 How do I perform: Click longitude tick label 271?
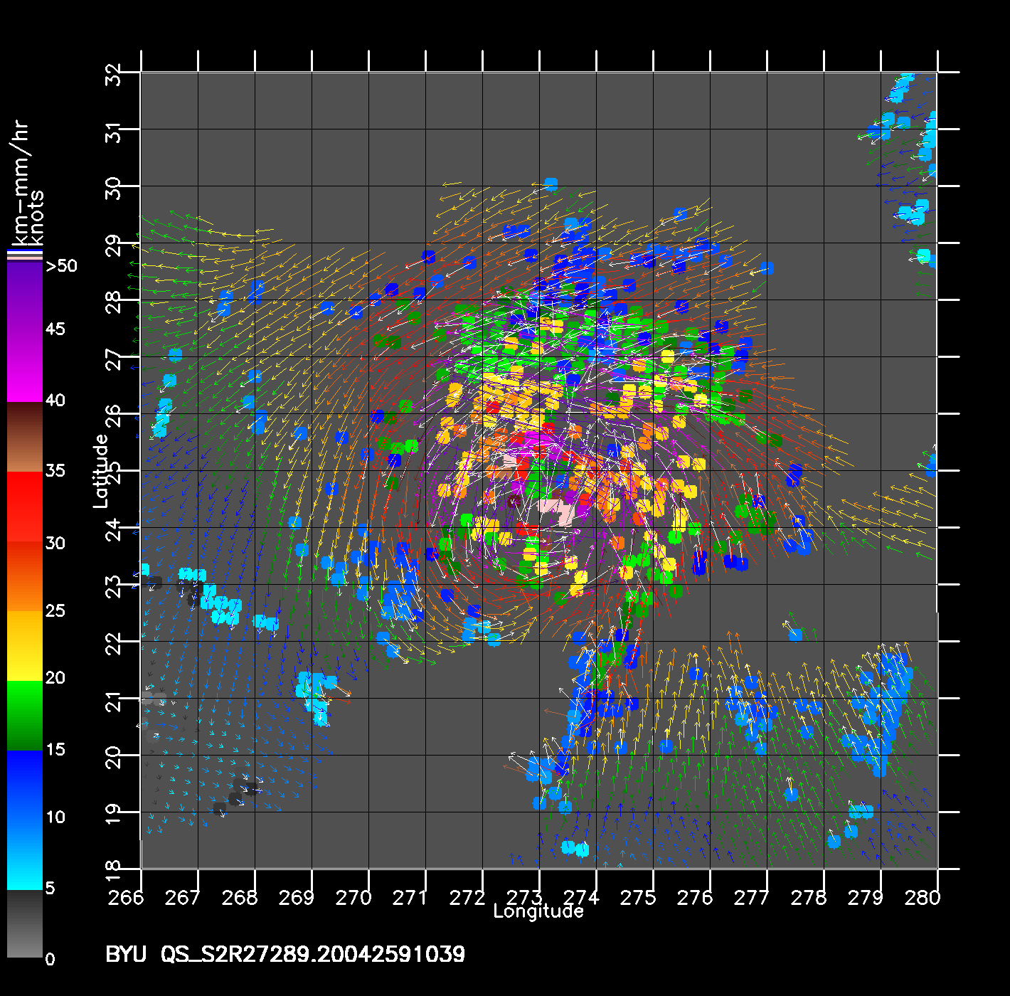[410, 898]
